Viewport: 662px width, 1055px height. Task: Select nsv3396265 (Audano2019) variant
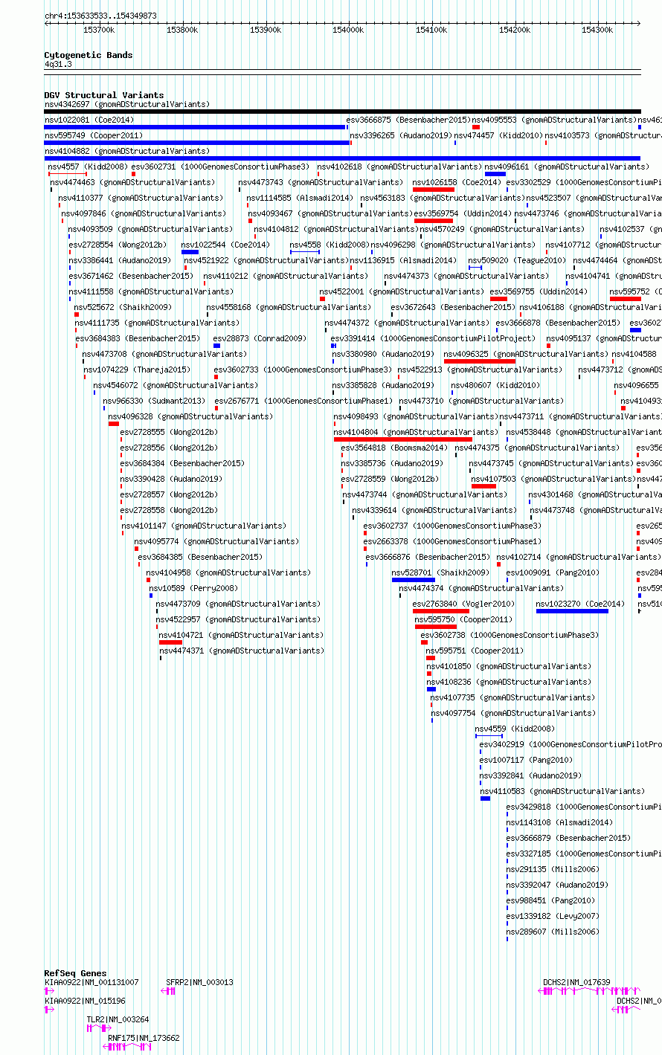click(400, 135)
